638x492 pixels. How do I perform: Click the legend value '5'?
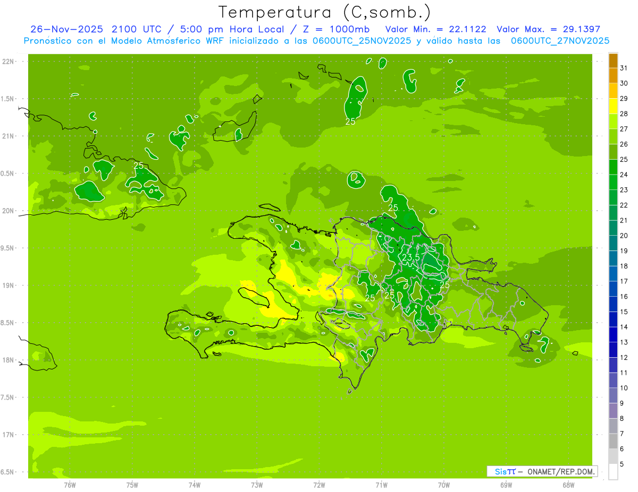click(x=622, y=464)
